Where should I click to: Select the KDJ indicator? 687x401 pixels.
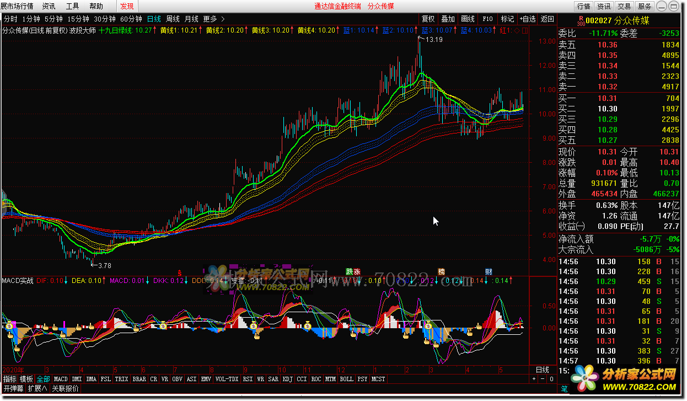(287, 379)
